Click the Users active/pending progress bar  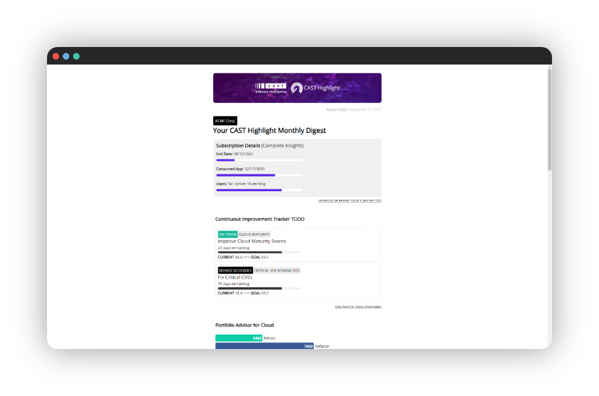259,190
